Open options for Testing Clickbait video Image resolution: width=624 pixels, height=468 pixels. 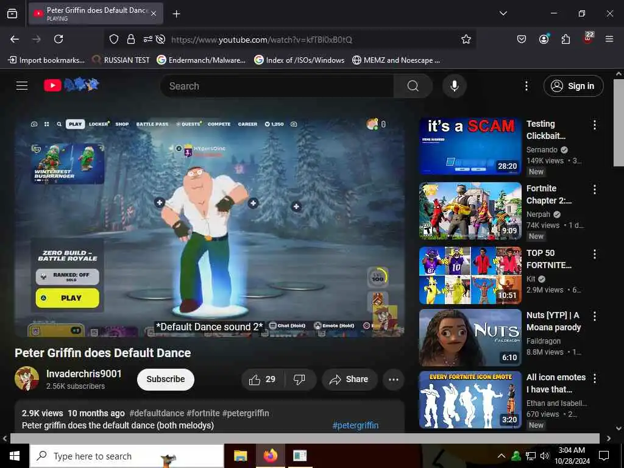[595, 125]
